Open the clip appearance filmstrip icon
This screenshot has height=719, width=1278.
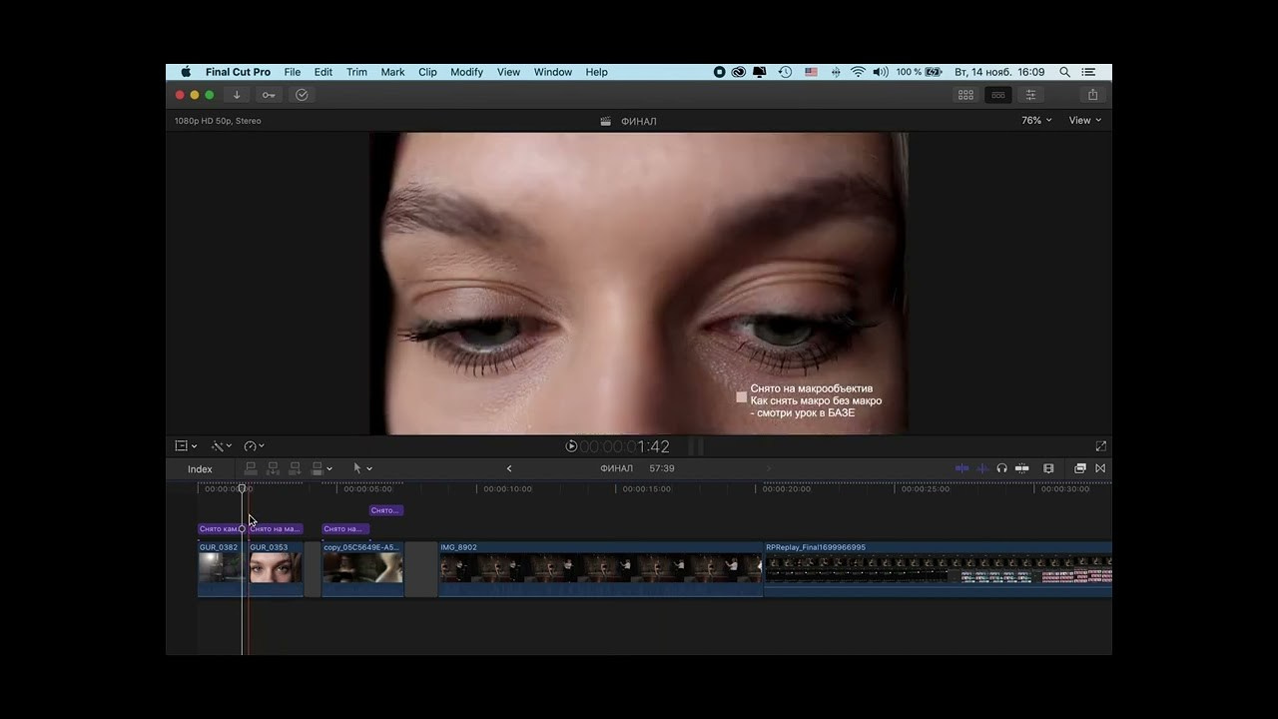pyautogui.click(x=1048, y=468)
